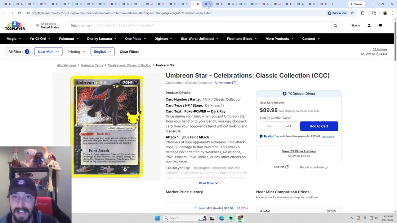Click the Chrome three-dot menu
The height and width of the screenshot is (223, 397).
pyautogui.click(x=392, y=13)
